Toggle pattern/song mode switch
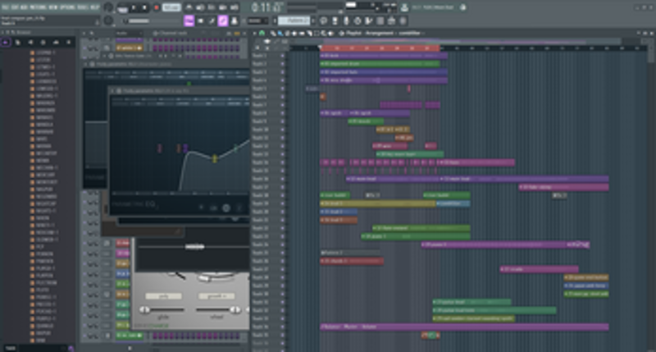Viewport: 656px width, 352px height. tap(123, 8)
